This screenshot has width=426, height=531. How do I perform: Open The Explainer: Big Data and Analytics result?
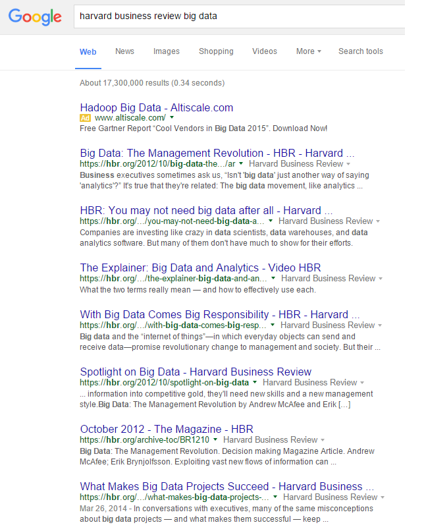point(200,267)
